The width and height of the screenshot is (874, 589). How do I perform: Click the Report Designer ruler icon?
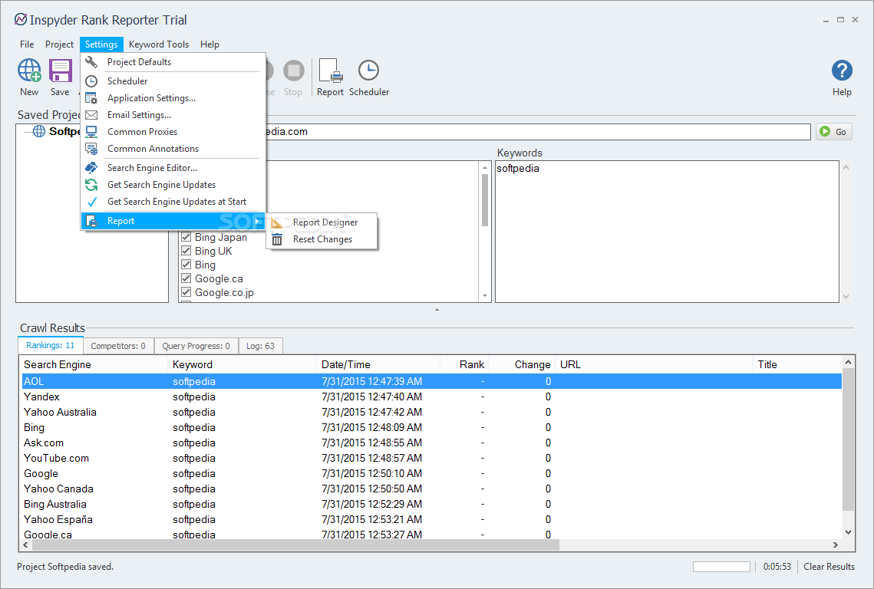(x=277, y=223)
